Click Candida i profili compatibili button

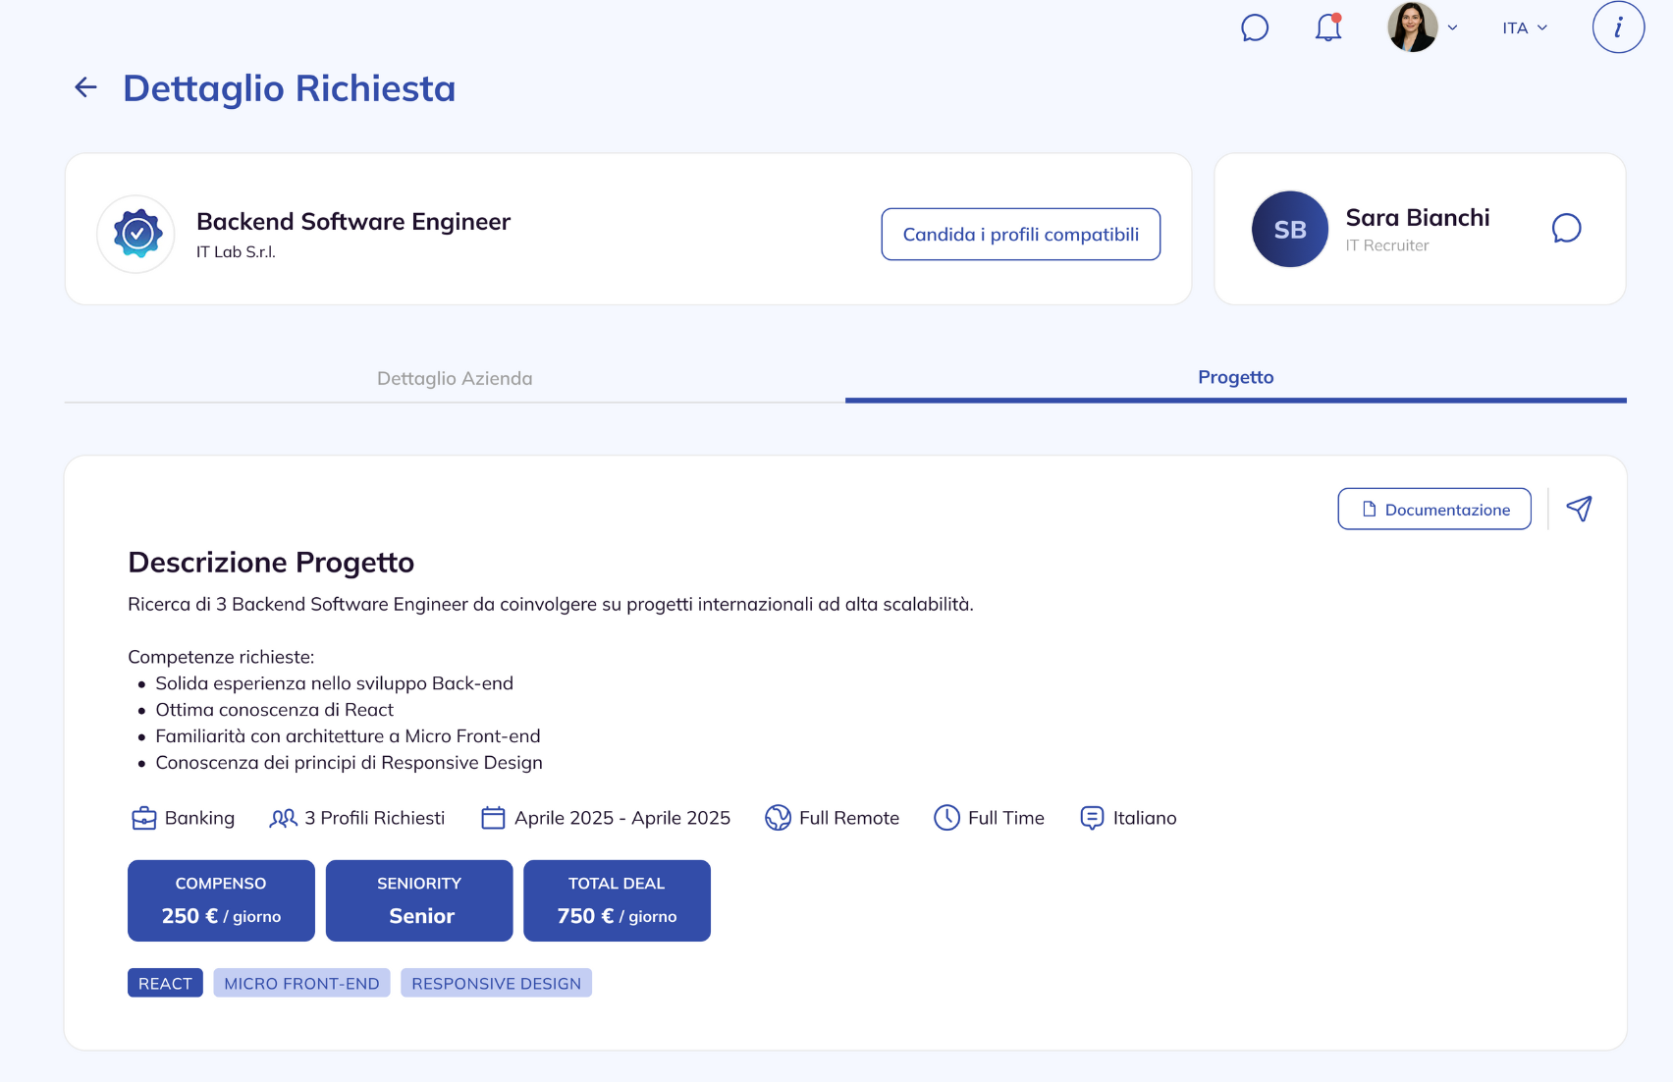[x=1020, y=234]
